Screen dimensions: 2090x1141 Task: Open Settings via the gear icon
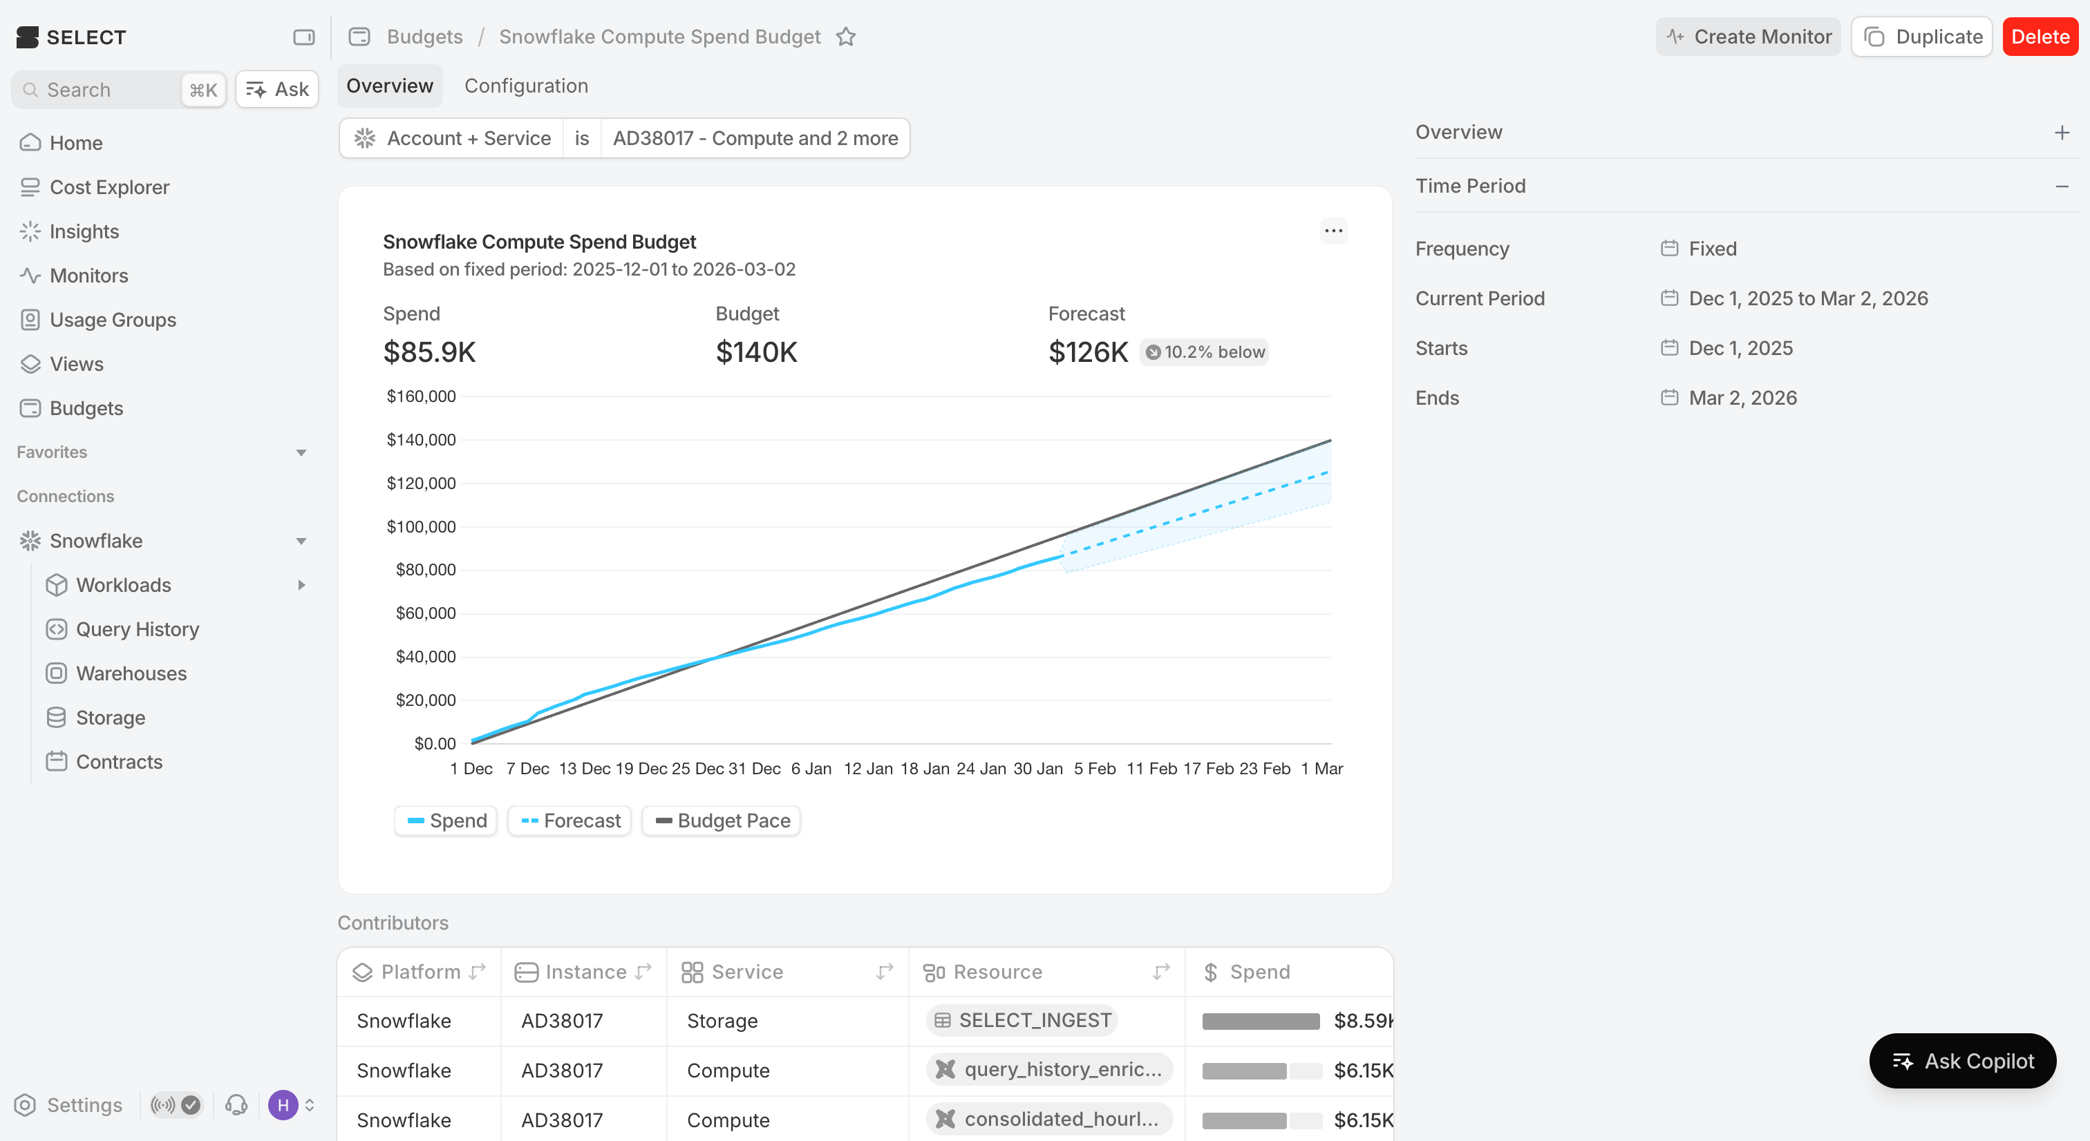tap(25, 1104)
